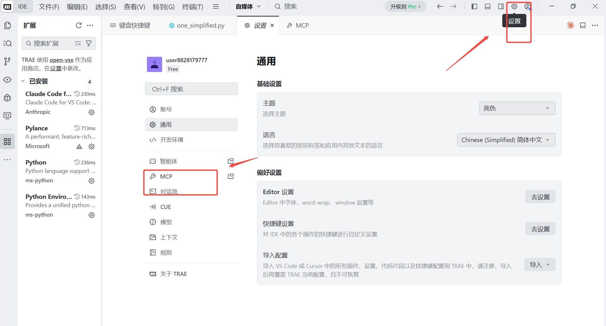
Task: Click 去设置 for Editor settings
Action: (x=540, y=197)
